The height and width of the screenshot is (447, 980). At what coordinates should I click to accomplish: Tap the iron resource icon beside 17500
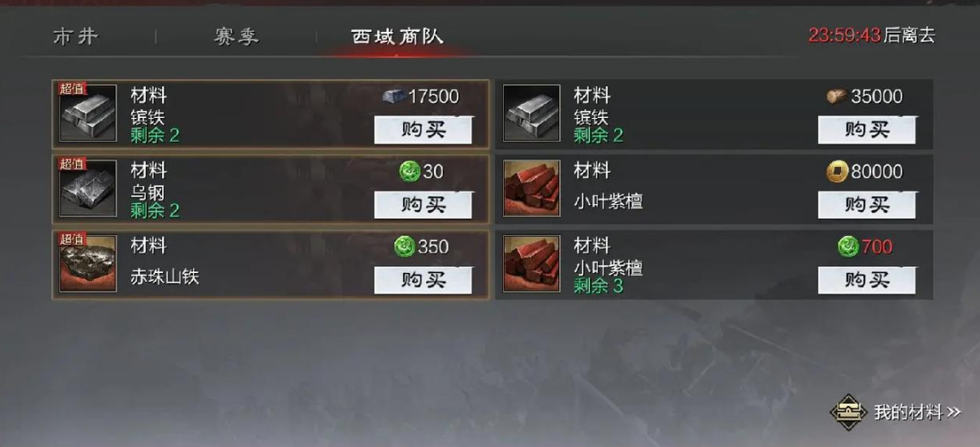click(x=394, y=96)
